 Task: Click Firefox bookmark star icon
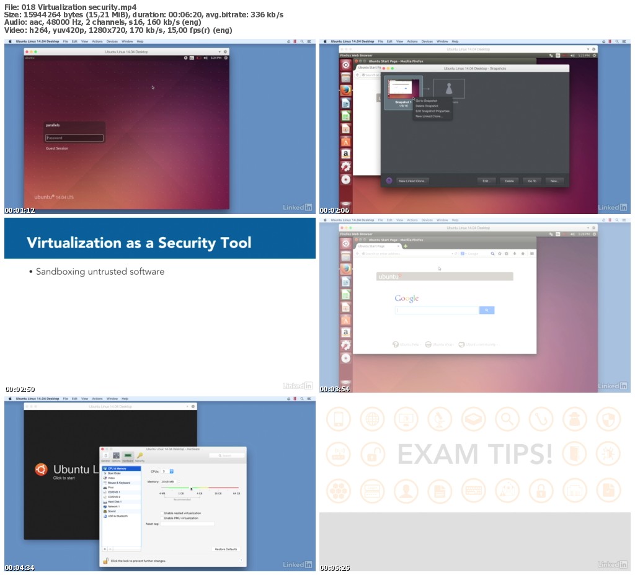click(x=500, y=253)
